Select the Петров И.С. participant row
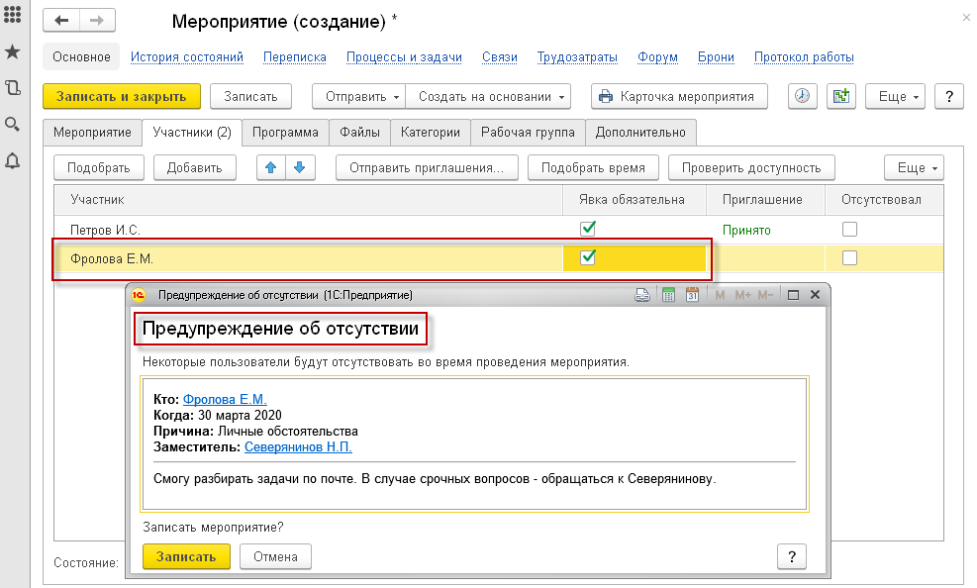Screen dimensions: 977x588 tap(297, 230)
